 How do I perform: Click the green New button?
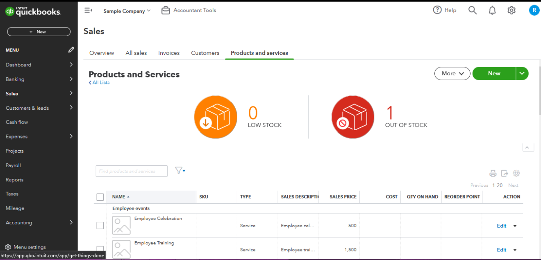(495, 73)
